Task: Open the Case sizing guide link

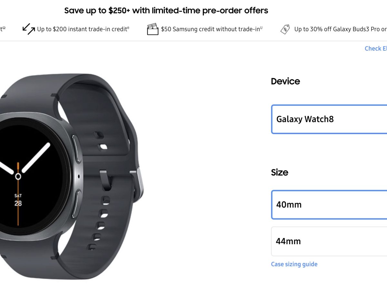Action: pos(294,264)
